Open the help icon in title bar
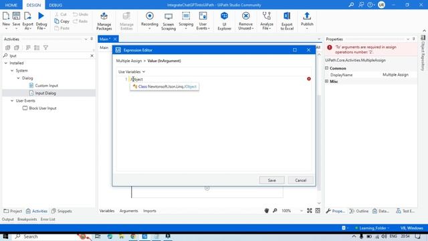The height and width of the screenshot is (241, 428). [370, 5]
